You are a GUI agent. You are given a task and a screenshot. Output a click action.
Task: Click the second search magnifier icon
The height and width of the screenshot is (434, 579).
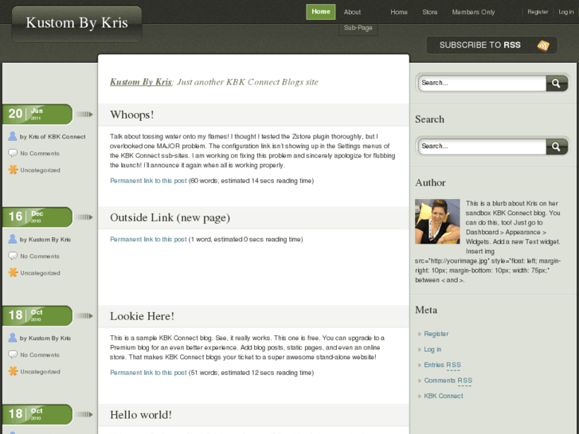pyautogui.click(x=557, y=147)
